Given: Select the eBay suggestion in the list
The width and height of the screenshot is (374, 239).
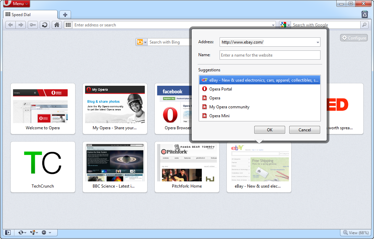Looking at the screenshot, I should pyautogui.click(x=259, y=80).
